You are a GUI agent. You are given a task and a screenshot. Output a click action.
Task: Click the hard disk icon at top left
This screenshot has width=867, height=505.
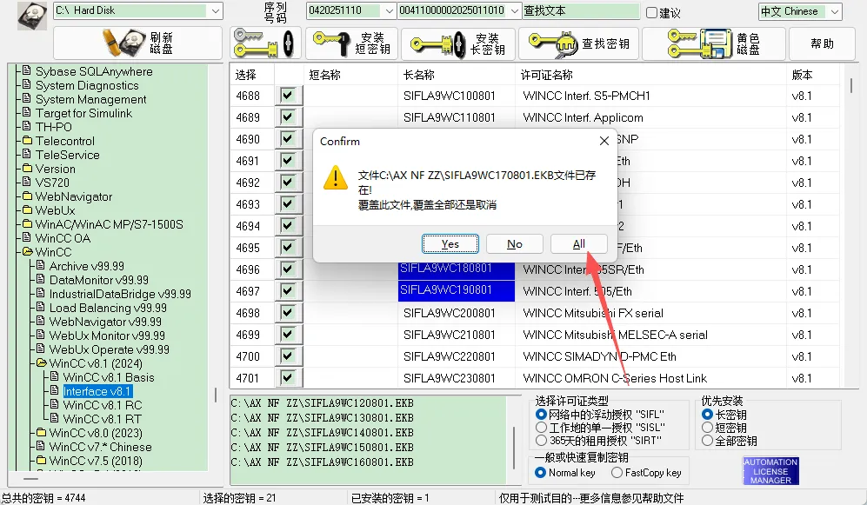click(x=32, y=16)
